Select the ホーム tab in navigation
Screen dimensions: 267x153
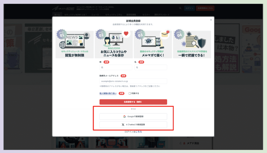pos(57,15)
